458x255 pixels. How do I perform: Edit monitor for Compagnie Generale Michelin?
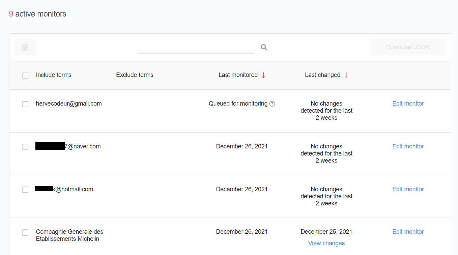[408, 232]
